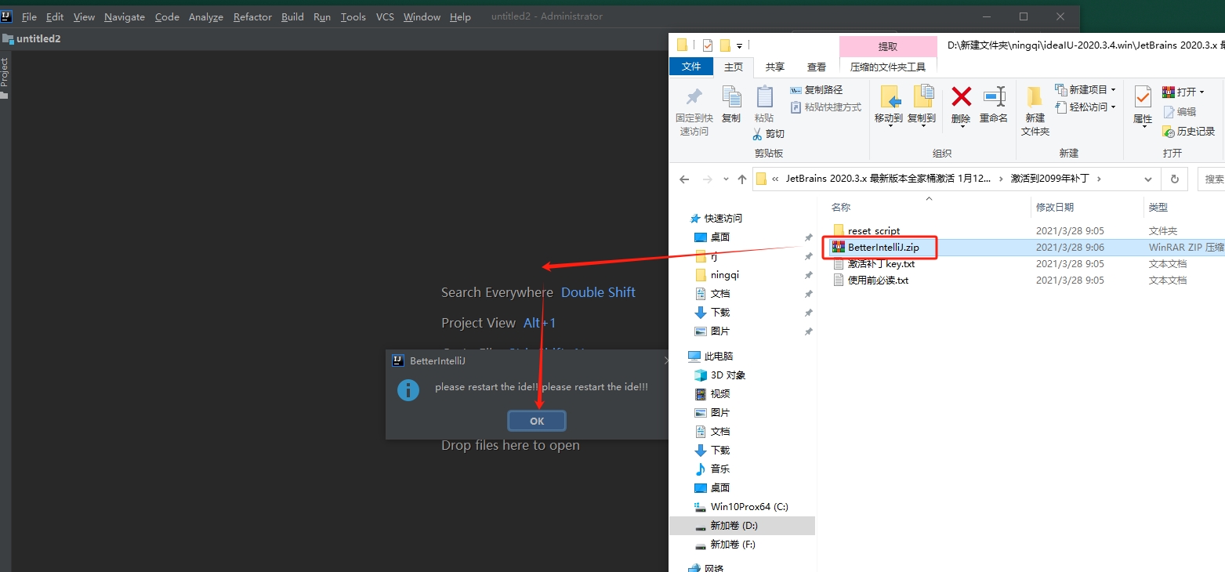Click the 复制 copy icon in ribbon
The height and width of the screenshot is (572, 1225).
coord(731,96)
